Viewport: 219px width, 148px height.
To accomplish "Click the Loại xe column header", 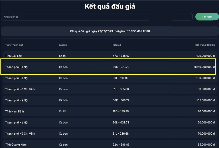I will click(63, 45).
